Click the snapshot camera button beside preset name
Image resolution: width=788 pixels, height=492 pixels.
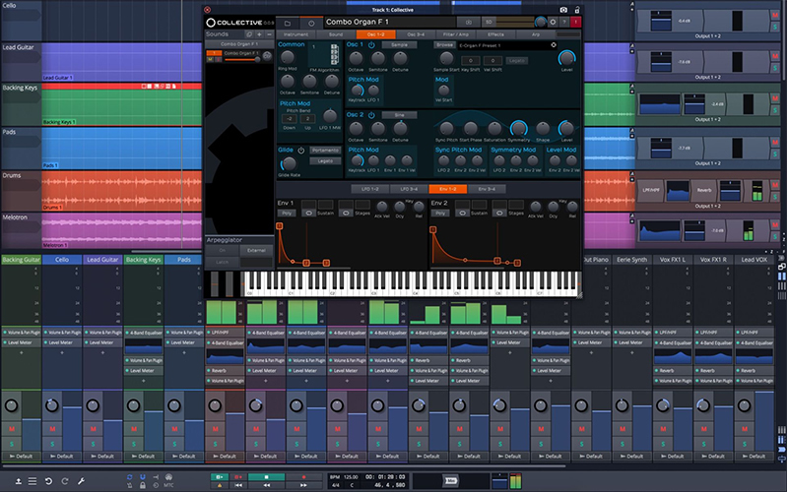pos(469,22)
